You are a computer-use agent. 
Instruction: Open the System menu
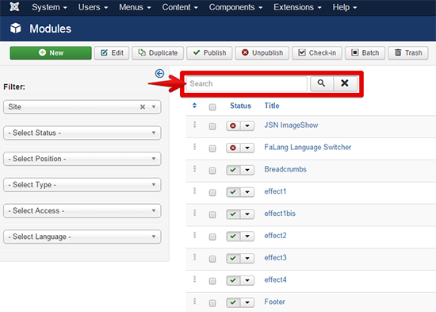49,7
